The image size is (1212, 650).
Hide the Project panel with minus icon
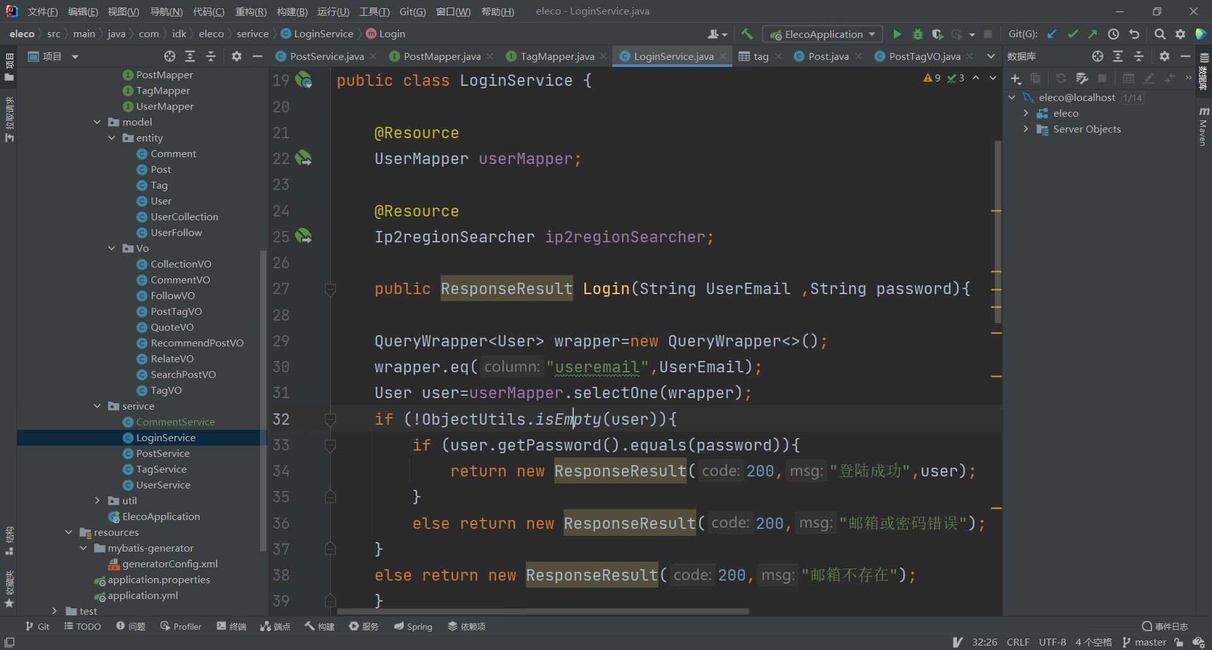(257, 56)
